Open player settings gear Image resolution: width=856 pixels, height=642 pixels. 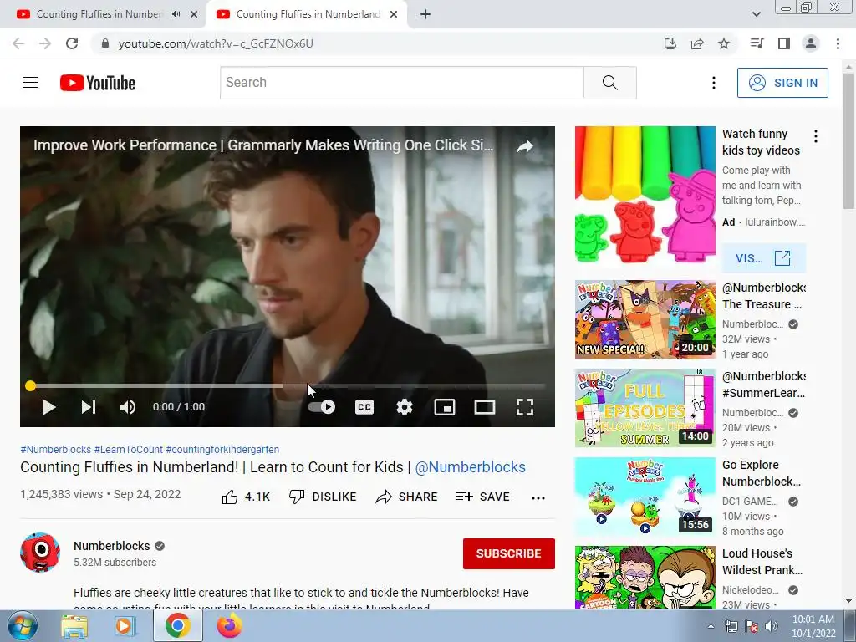click(405, 407)
